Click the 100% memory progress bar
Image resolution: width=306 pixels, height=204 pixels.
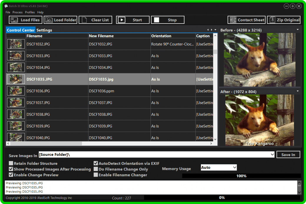tap(242, 176)
